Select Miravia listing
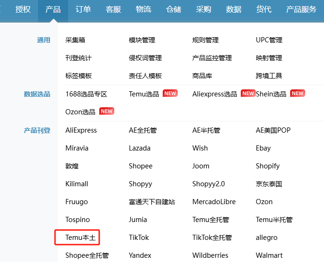This screenshot has height=262, width=324. pos(77,148)
